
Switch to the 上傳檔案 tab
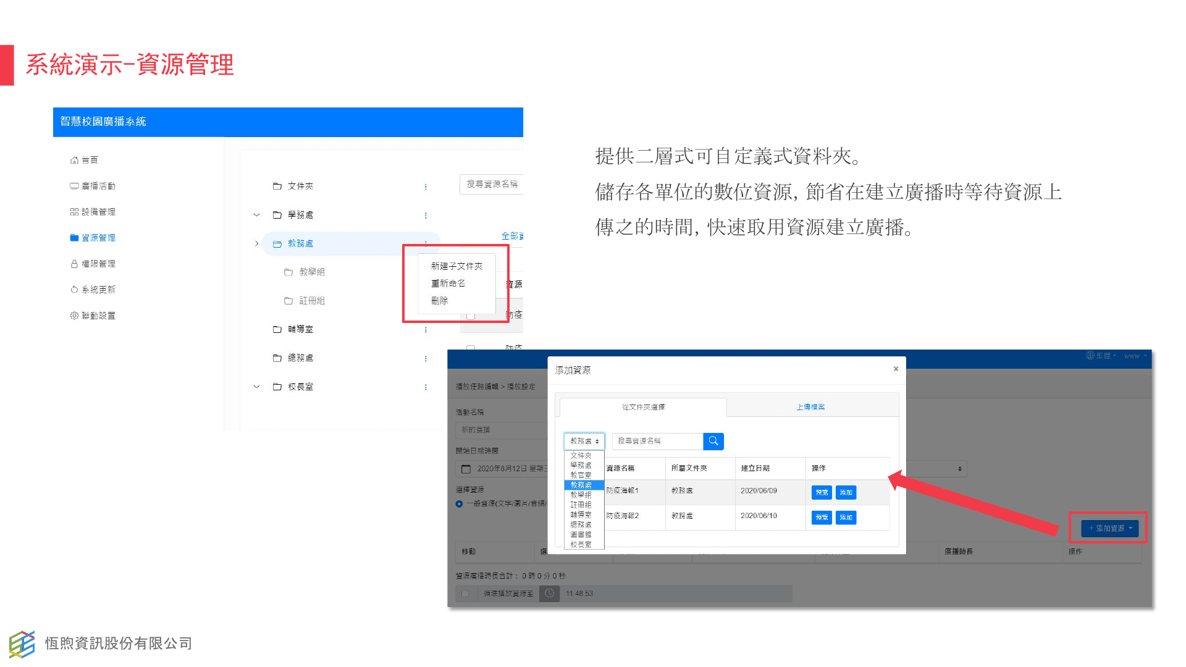point(810,407)
